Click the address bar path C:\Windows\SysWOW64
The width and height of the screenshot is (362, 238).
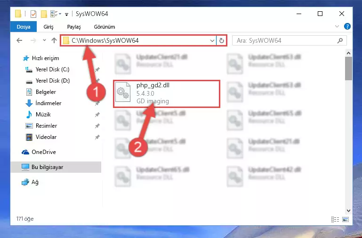pos(105,40)
